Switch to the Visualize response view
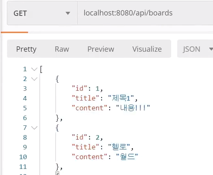The width and height of the screenshot is (213, 175). pos(147,49)
